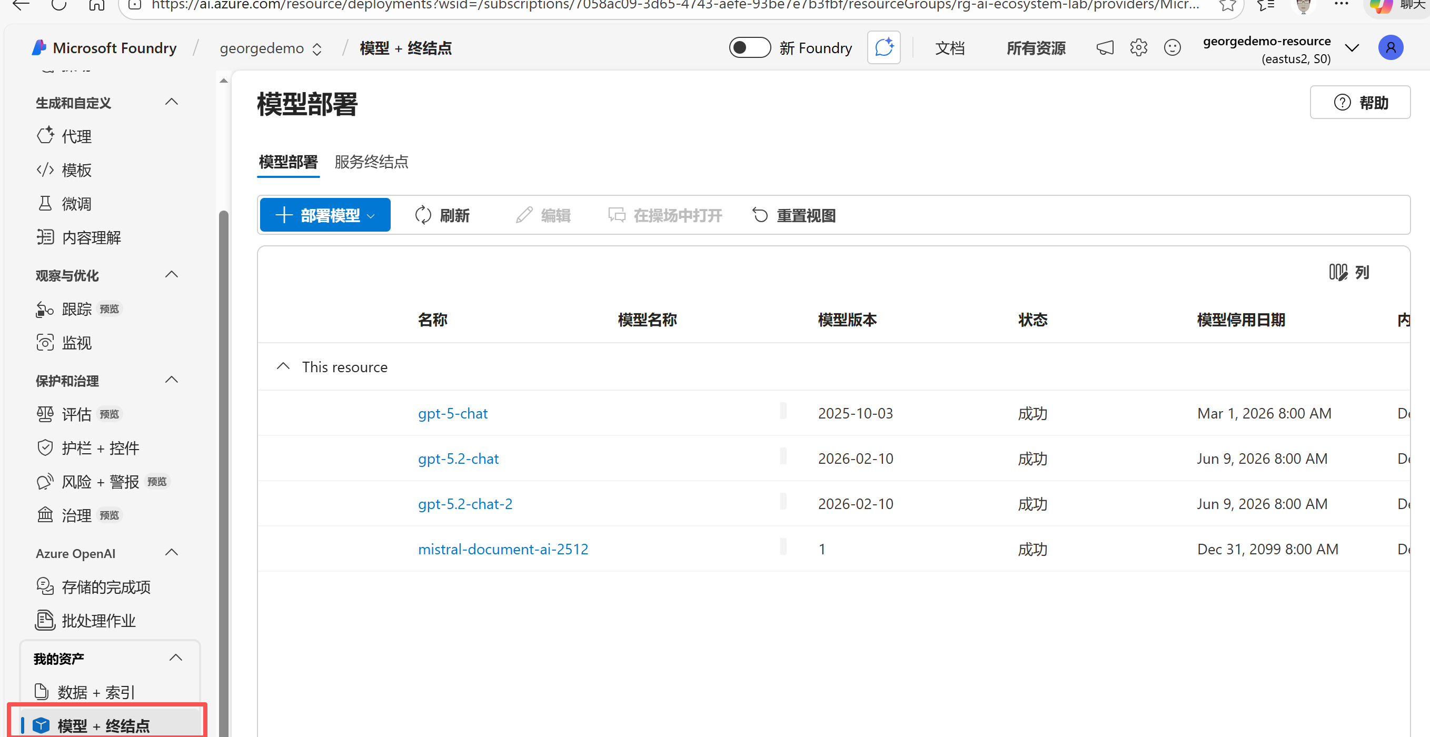Open settings gear icon in header

click(x=1138, y=48)
